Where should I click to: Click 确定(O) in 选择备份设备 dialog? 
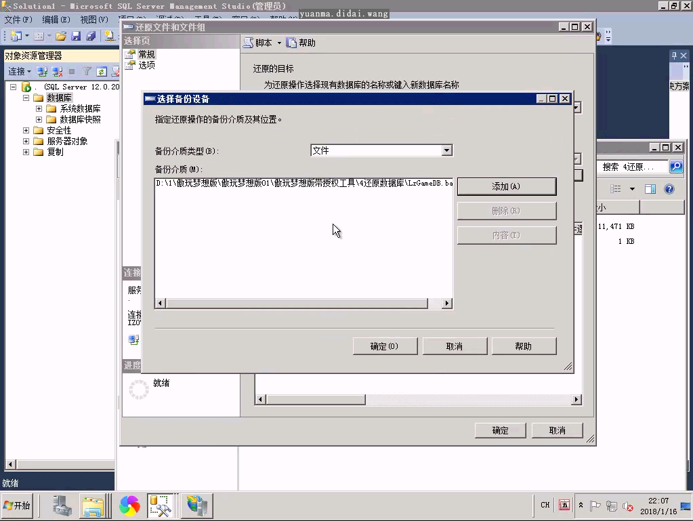tap(385, 346)
